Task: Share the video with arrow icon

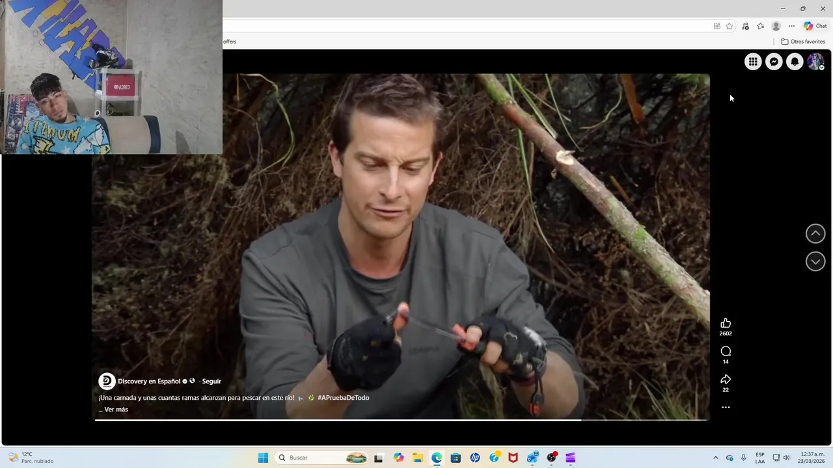Action: (x=726, y=379)
